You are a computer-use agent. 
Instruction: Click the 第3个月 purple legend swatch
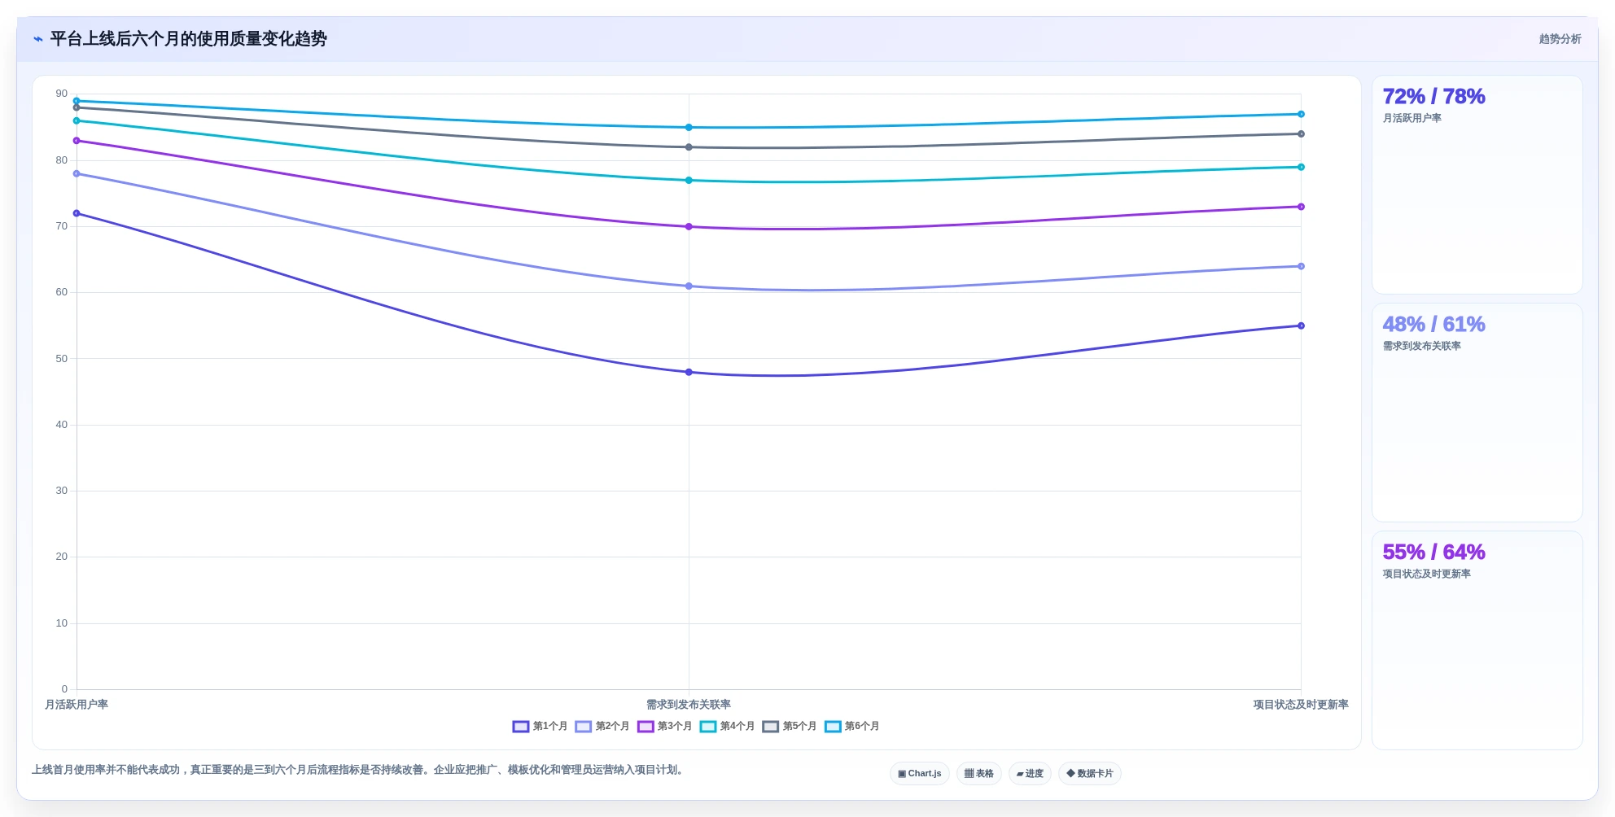(646, 727)
